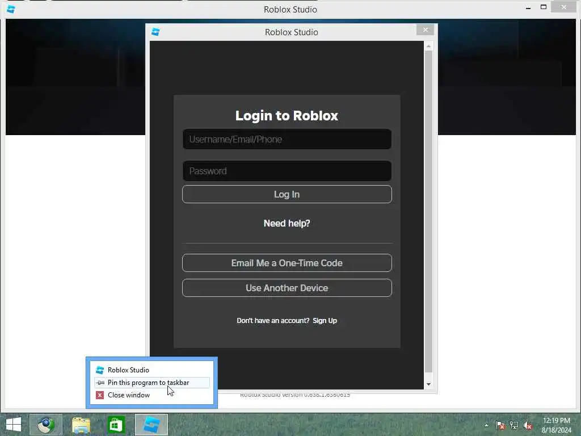Screen dimensions: 581x436
Task: Choose Close window in jump list
Action: (x=152, y=395)
